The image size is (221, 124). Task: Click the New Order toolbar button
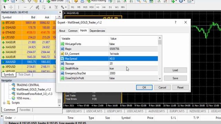click(x=55, y=1)
